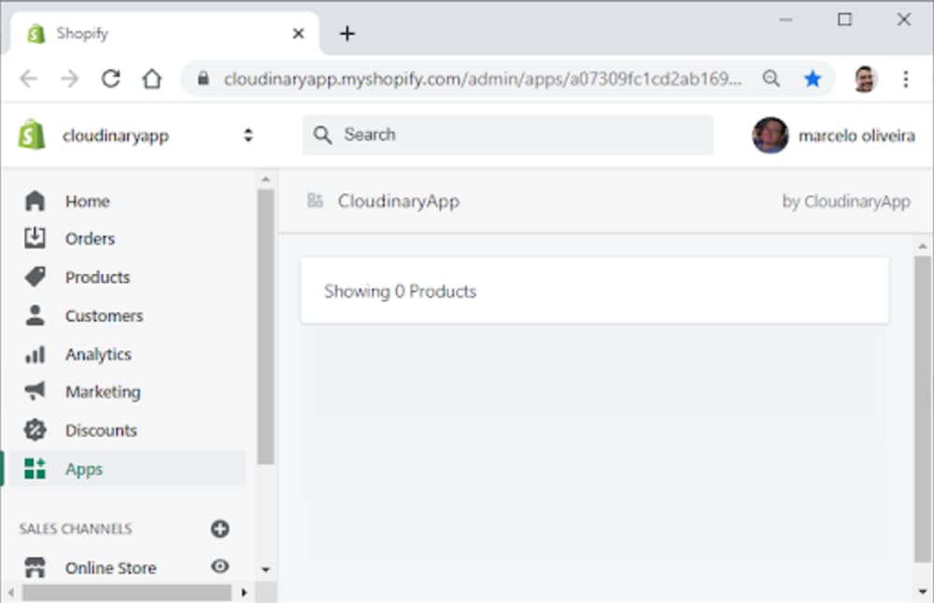Close the Shopify tab
The image size is (934, 603).
299,34
